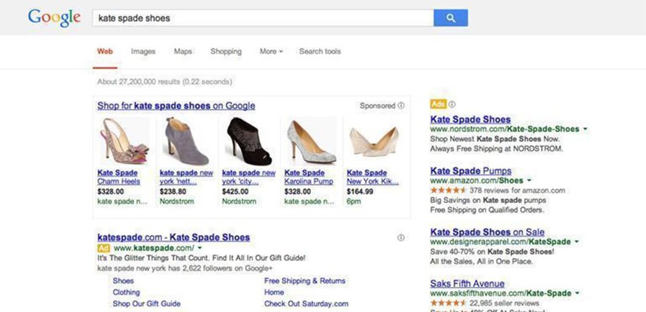Click the info icon beside the right-column Ads badge
This screenshot has width=646, height=312.
pyautogui.click(x=452, y=104)
